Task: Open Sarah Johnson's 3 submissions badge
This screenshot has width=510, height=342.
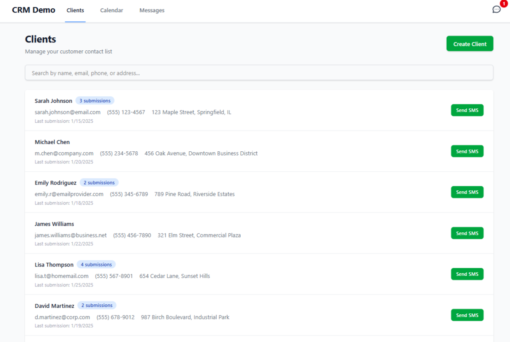Action: coord(95,100)
